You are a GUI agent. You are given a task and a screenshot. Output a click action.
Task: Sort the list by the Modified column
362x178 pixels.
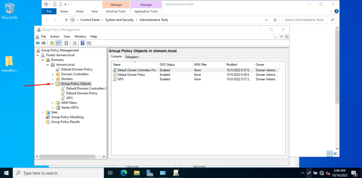(240, 65)
